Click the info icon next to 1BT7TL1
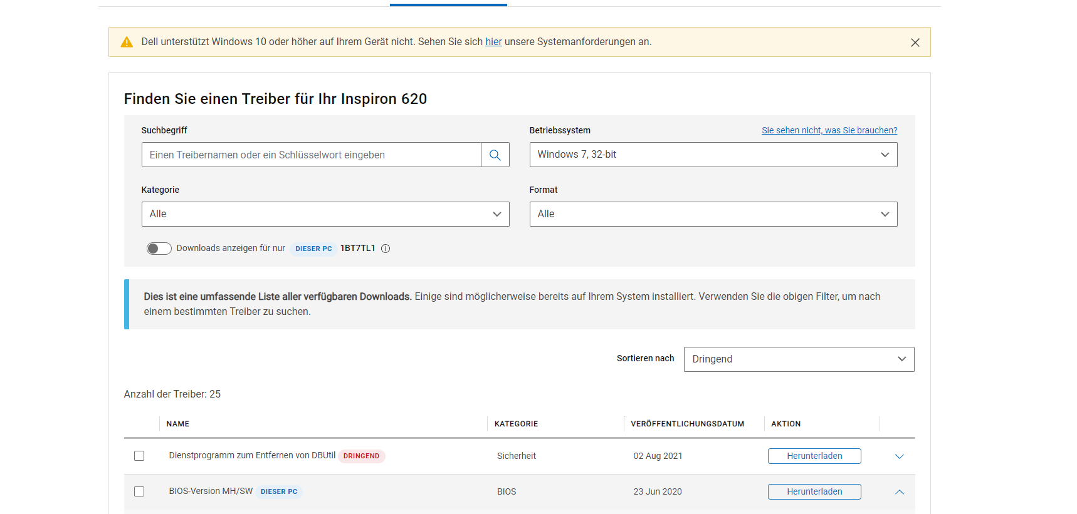1077x514 pixels. [x=386, y=249]
